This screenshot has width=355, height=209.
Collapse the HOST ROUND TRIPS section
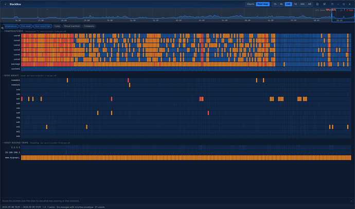(x=16, y=143)
